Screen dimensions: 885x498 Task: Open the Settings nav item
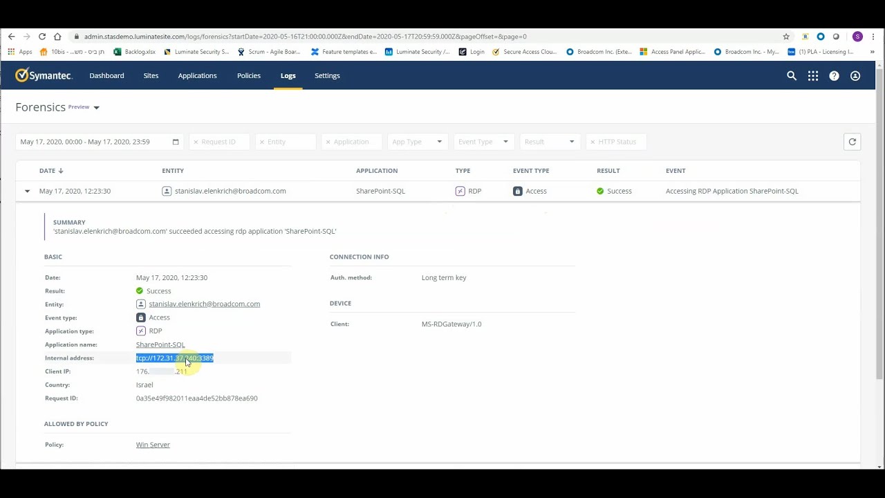coord(327,75)
